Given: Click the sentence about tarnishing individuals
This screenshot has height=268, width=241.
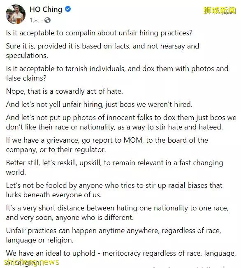Looking at the screenshot, I should point(117,73).
